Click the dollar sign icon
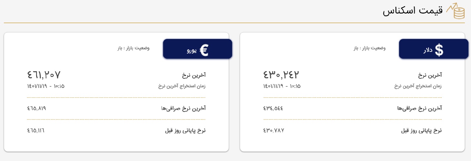This screenshot has height=161, width=471. click(x=439, y=50)
